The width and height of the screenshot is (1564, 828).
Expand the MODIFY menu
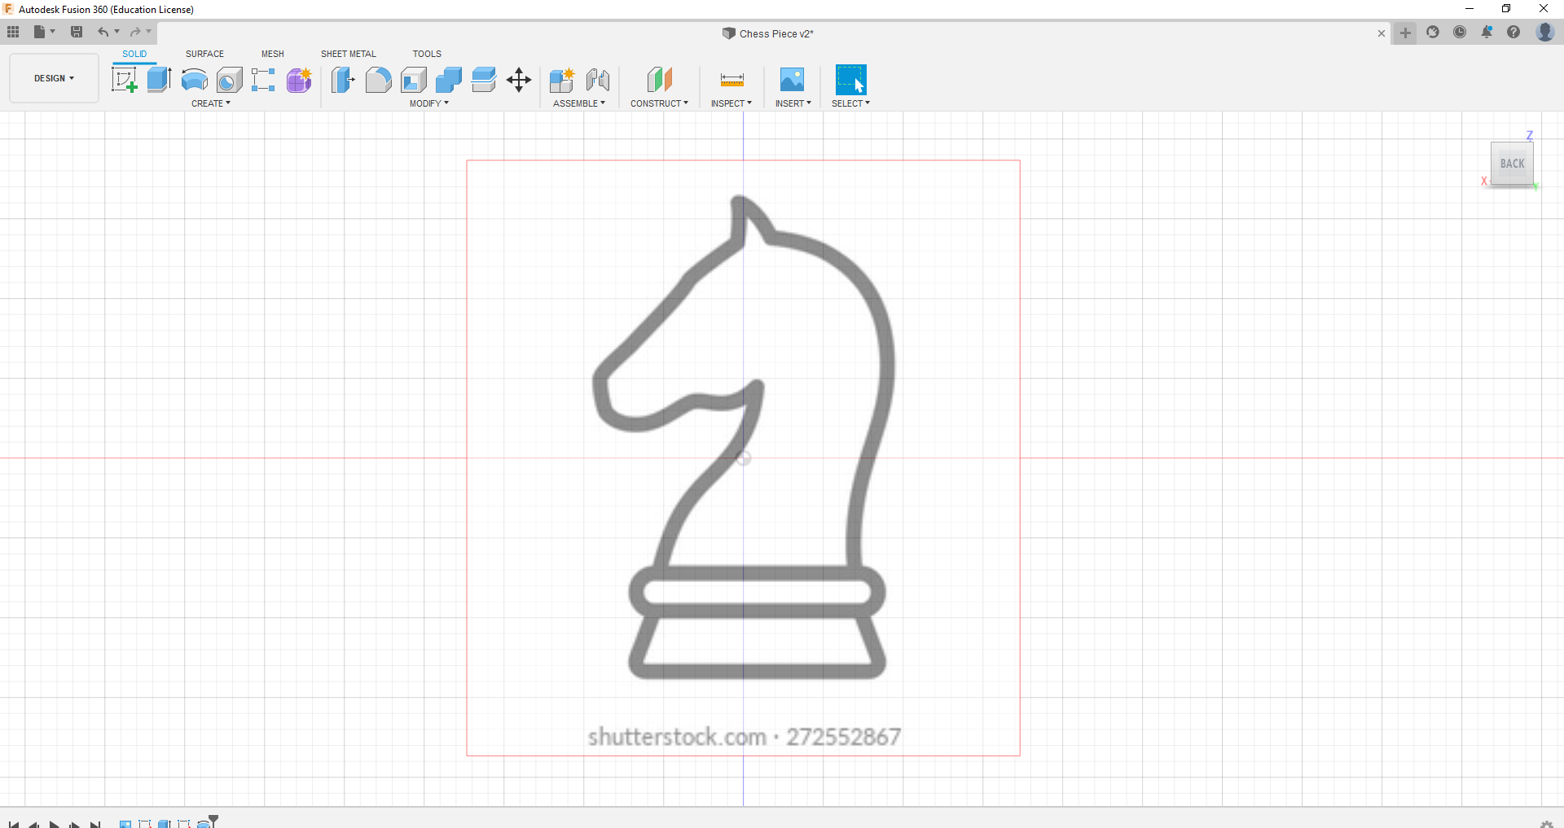(x=429, y=103)
